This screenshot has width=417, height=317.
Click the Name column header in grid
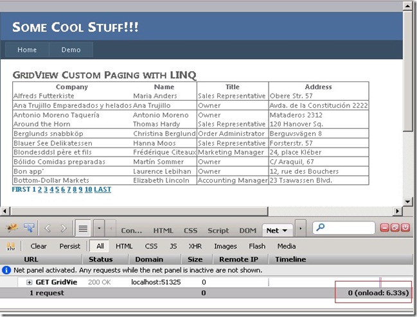[164, 87]
